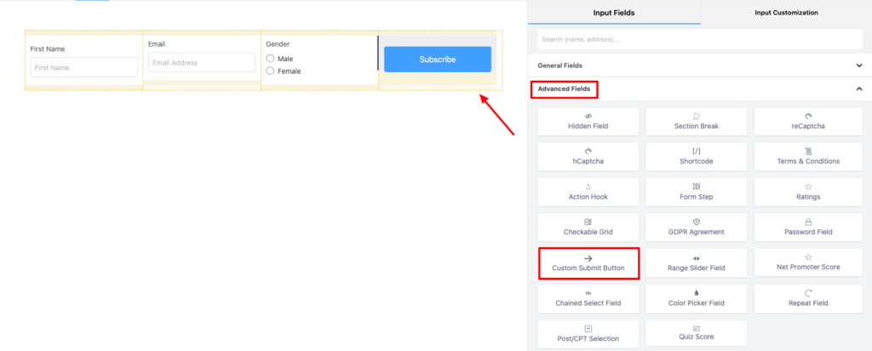The width and height of the screenshot is (872, 351).
Task: Select the hCaptcha field icon
Action: pos(588,150)
